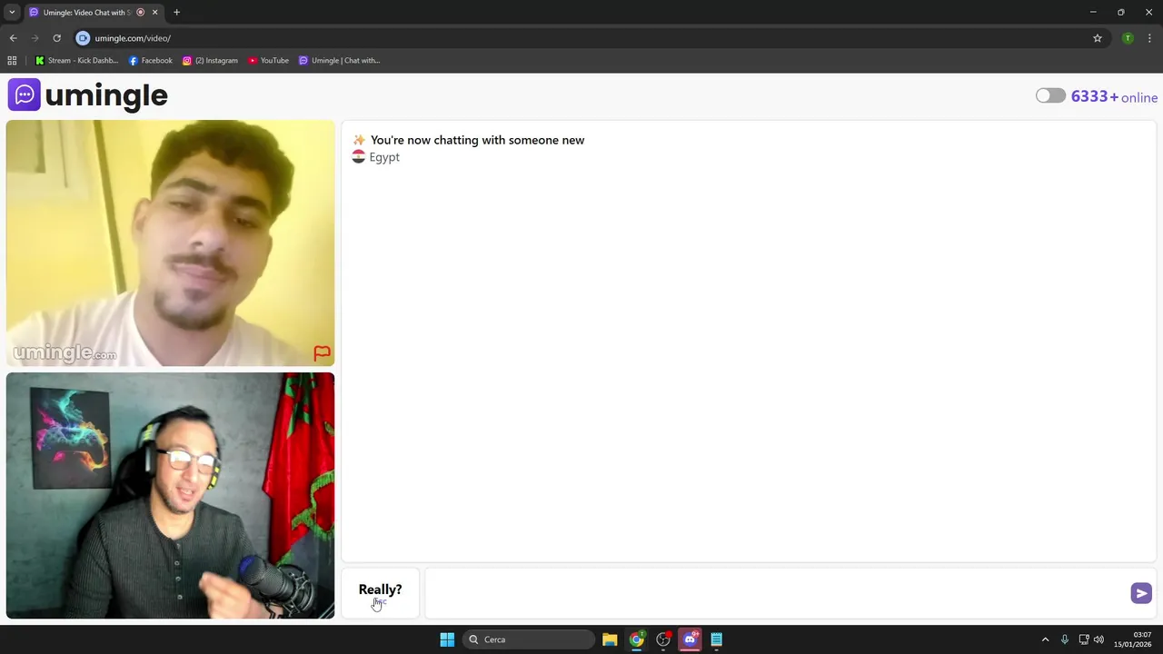Click the microphone tray icon

pyautogui.click(x=1064, y=639)
